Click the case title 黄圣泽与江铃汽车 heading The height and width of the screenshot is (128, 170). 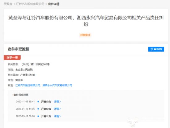tap(86, 21)
